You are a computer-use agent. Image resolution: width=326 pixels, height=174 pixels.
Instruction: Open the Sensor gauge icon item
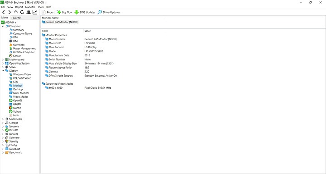click(11, 56)
